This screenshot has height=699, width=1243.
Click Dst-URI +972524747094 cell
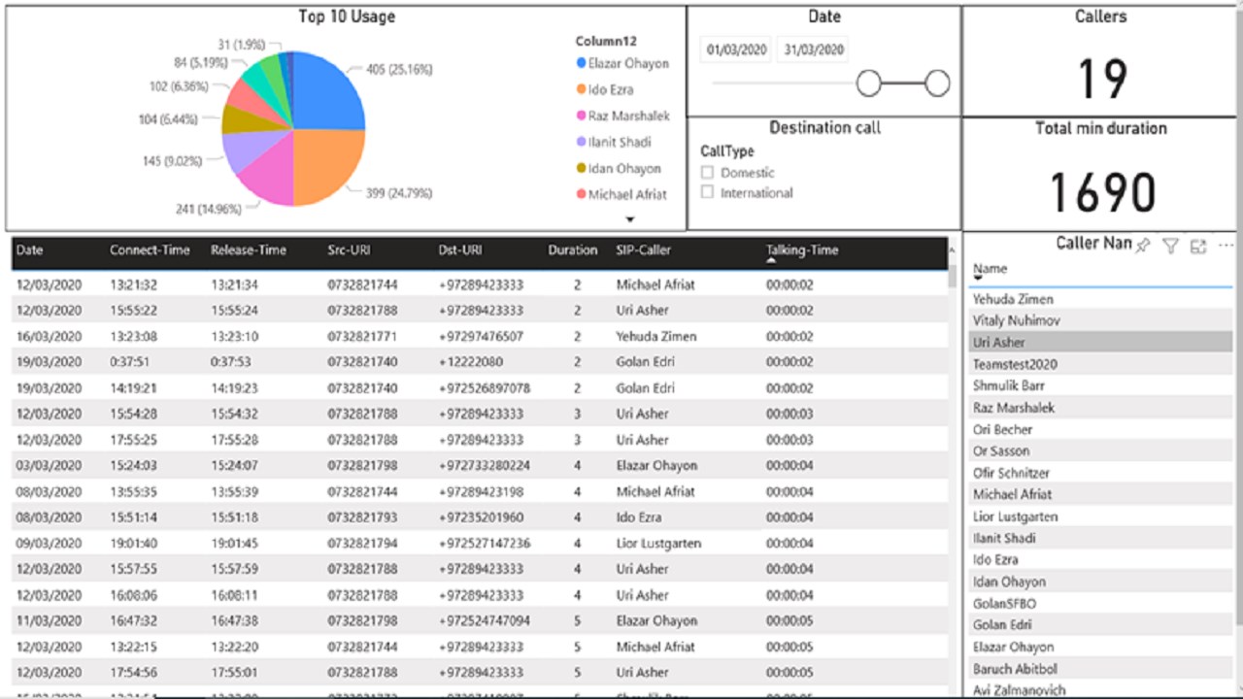tap(485, 620)
